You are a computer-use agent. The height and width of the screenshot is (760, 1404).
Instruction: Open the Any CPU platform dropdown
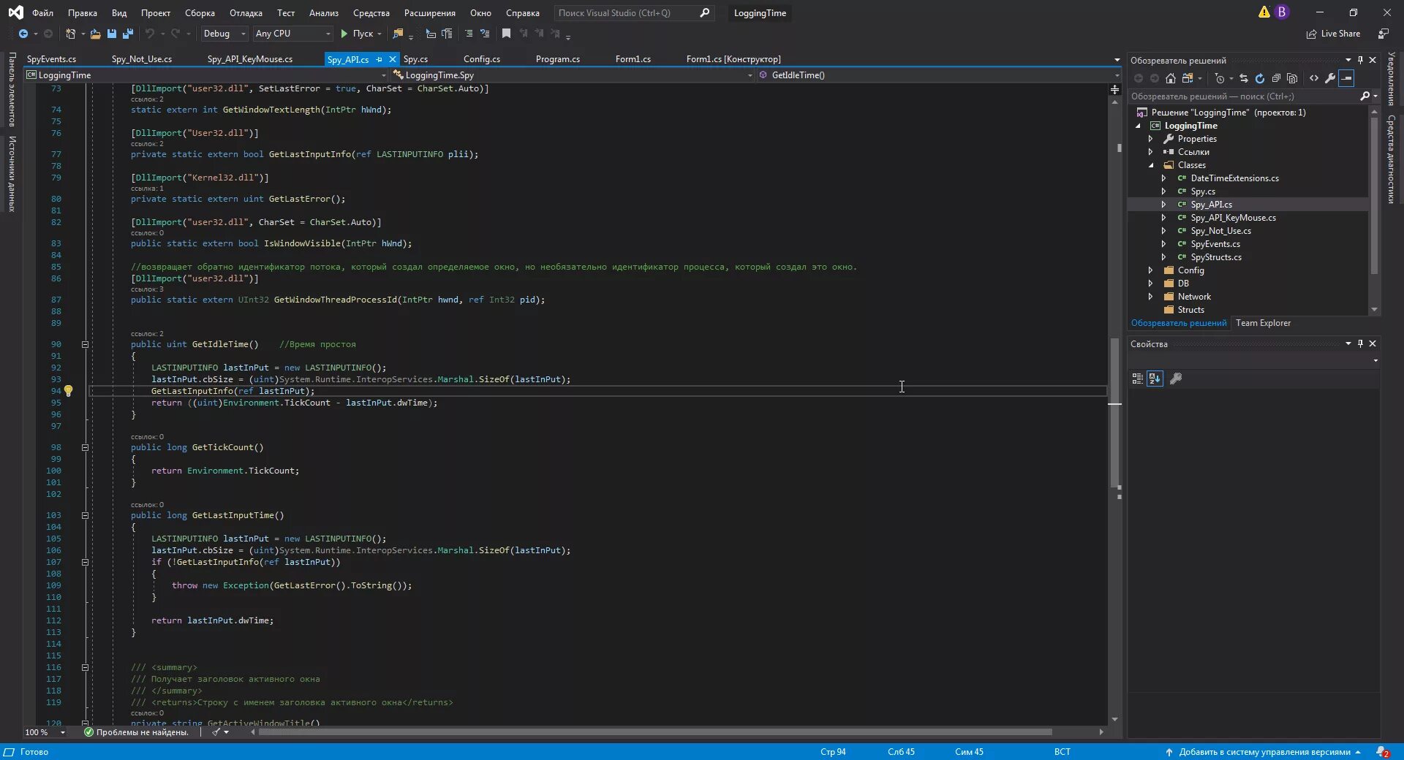click(x=292, y=34)
